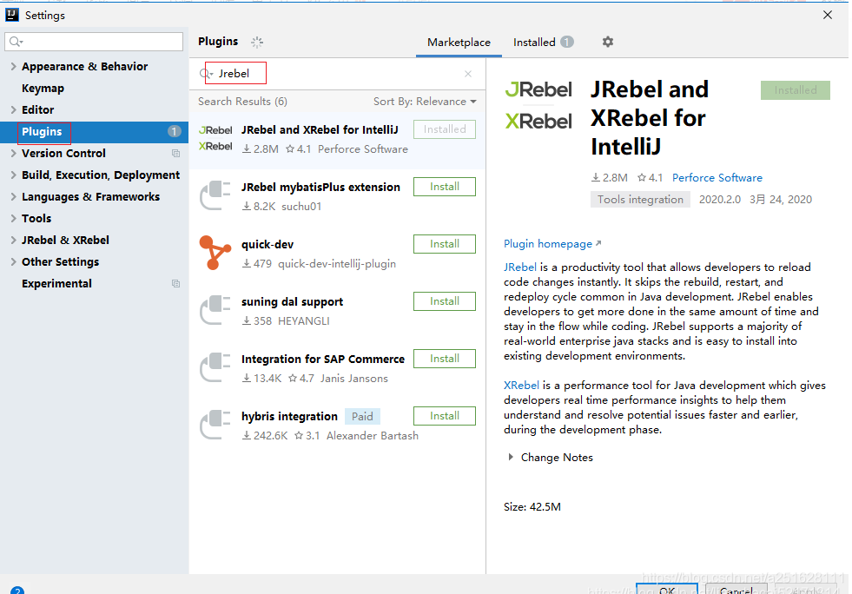This screenshot has height=594, width=852.
Task: Click the Paid tag on hybris integration
Action: [x=362, y=416]
